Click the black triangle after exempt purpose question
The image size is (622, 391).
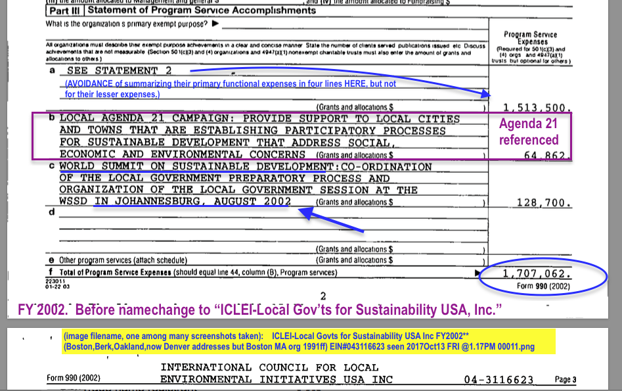click(x=215, y=24)
